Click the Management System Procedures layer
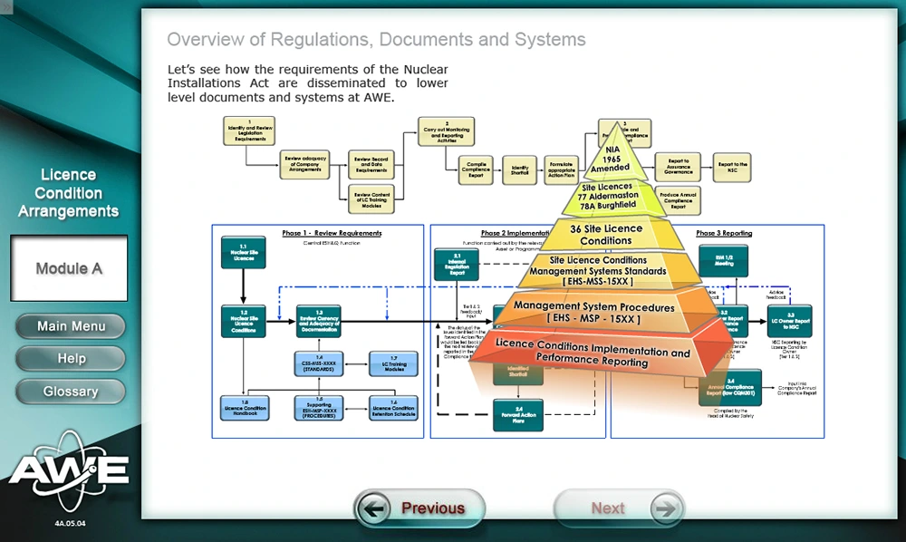The height and width of the screenshot is (542, 906). 593,313
